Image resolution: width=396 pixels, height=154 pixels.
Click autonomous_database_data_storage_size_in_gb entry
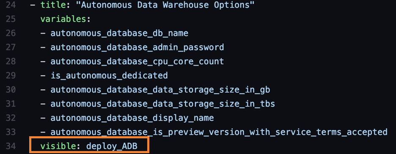click(x=160, y=90)
